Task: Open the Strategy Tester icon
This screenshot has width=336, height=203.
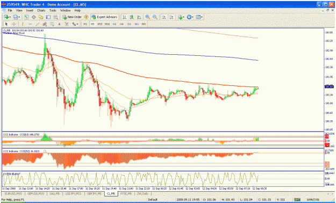Action: pos(55,17)
